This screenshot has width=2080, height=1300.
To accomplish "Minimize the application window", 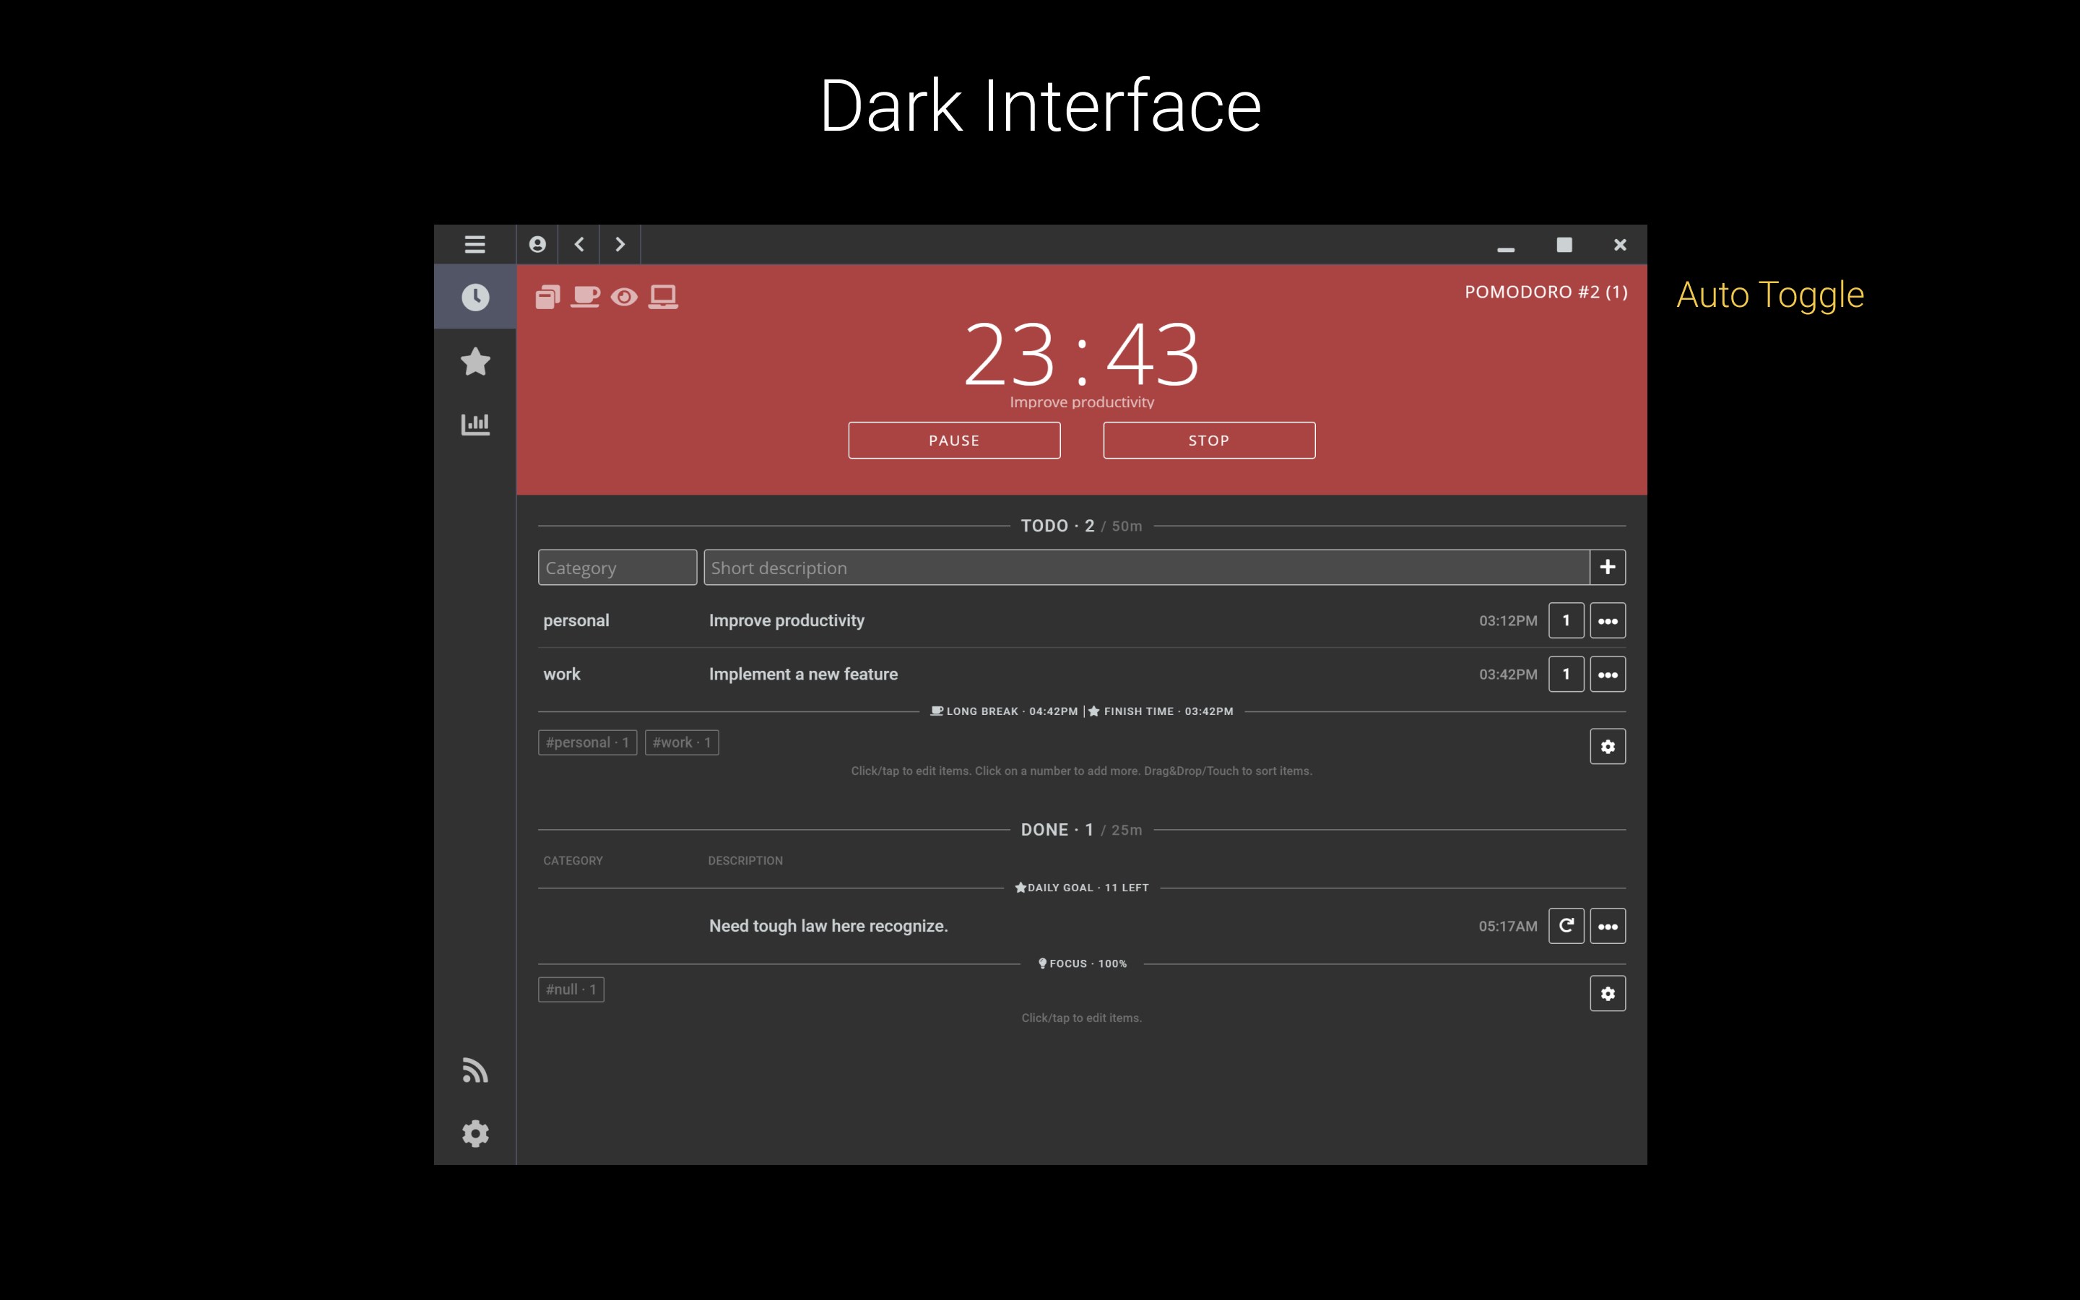I will click(x=1506, y=249).
